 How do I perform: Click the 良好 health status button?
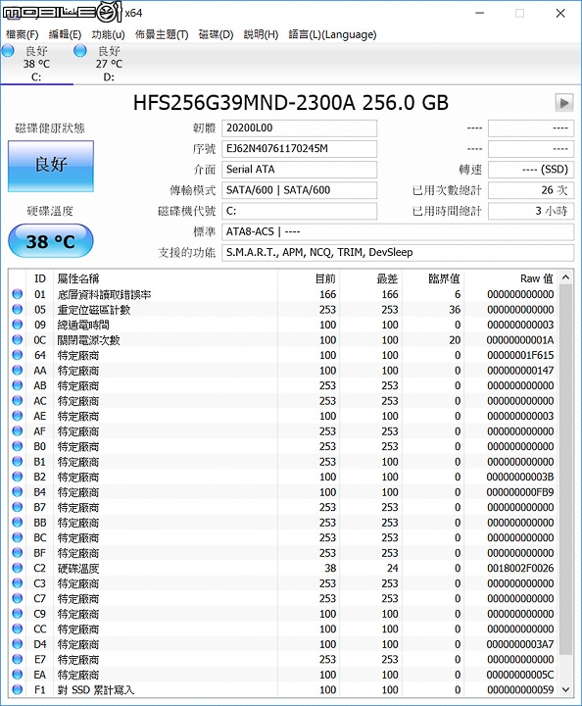[51, 166]
